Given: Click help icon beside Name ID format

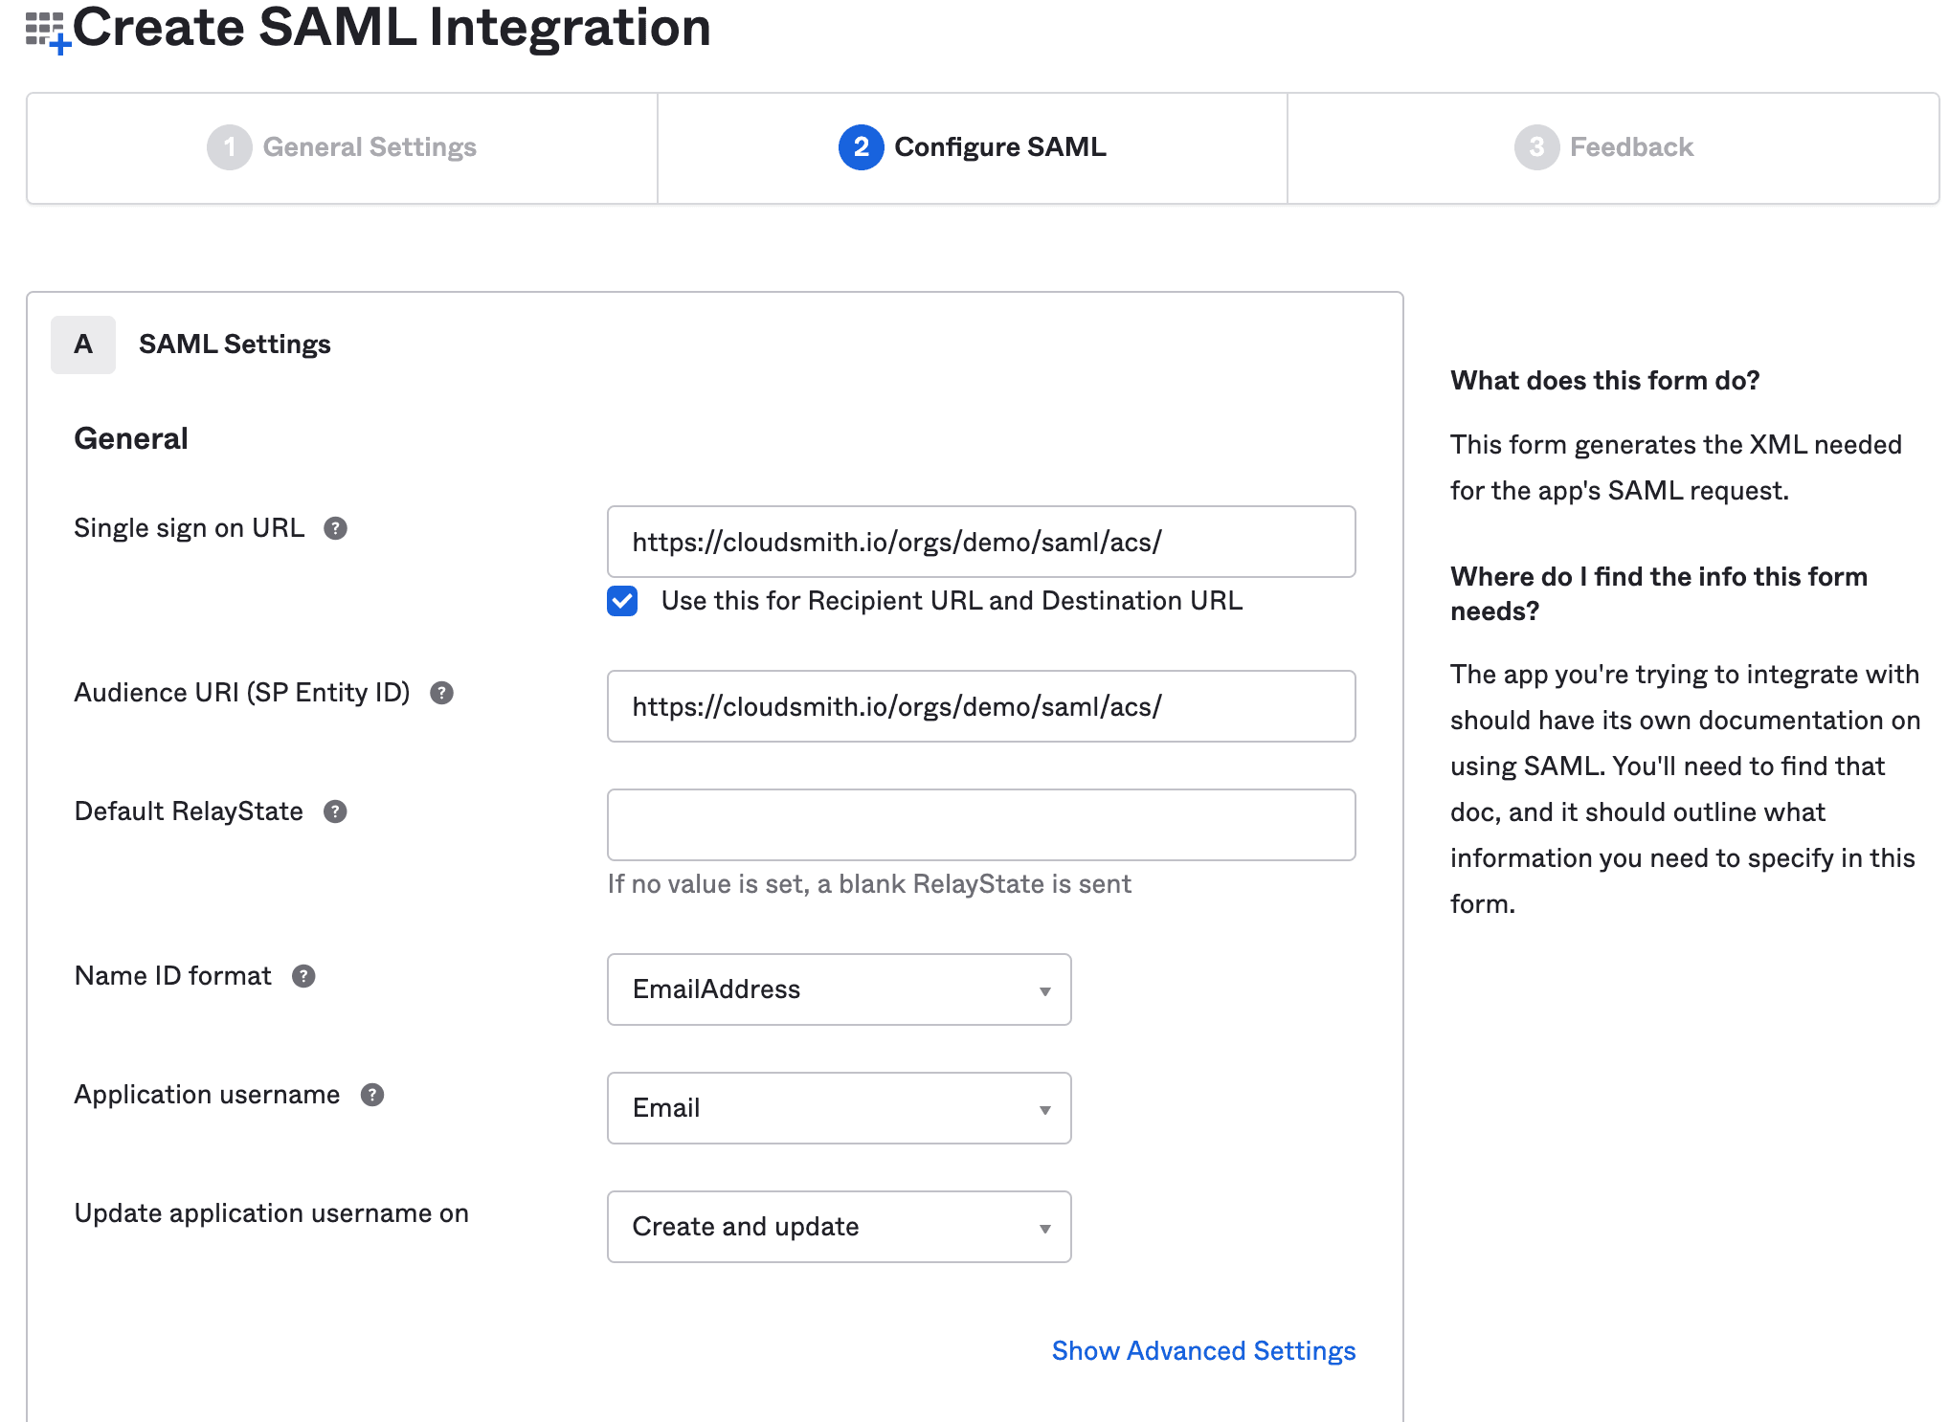Looking at the screenshot, I should [x=303, y=976].
